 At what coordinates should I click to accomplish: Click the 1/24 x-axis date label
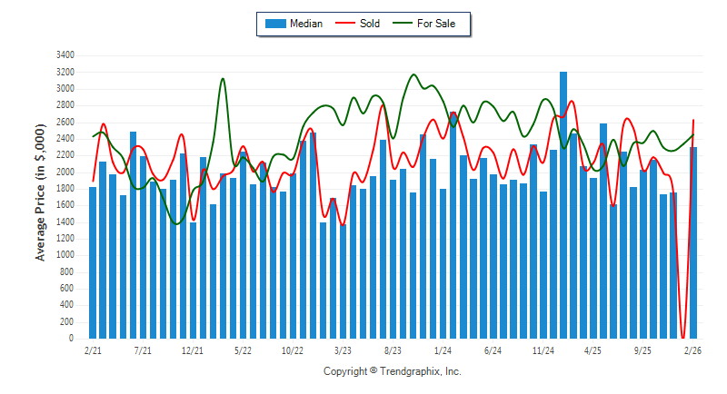click(x=443, y=349)
